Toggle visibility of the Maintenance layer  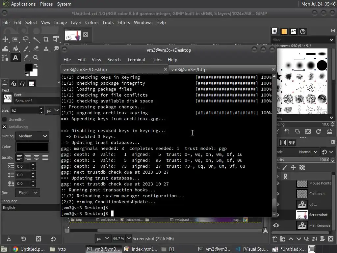276,225
